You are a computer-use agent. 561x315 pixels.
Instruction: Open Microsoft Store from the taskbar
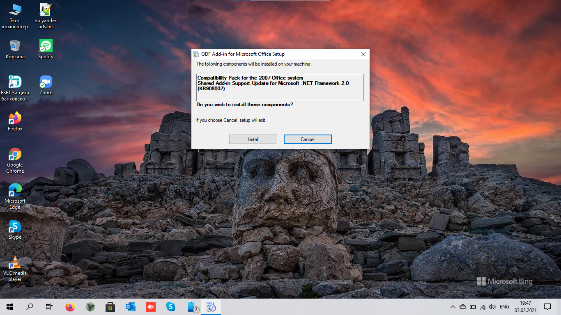coord(110,307)
